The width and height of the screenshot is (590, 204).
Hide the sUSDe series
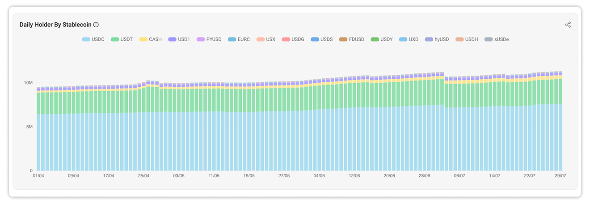(x=497, y=39)
